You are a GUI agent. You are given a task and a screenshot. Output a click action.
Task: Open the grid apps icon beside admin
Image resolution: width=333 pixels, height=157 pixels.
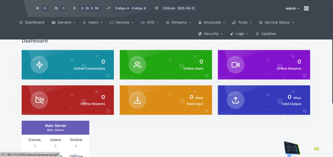306,8
